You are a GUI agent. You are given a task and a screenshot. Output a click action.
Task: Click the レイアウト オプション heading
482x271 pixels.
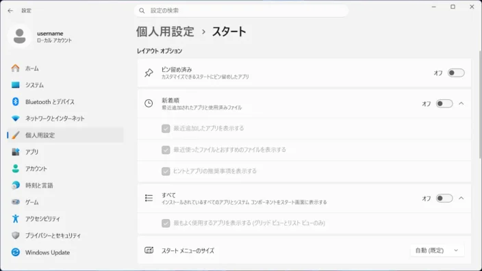point(160,51)
